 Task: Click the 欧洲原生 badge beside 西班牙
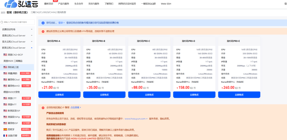point(26,129)
